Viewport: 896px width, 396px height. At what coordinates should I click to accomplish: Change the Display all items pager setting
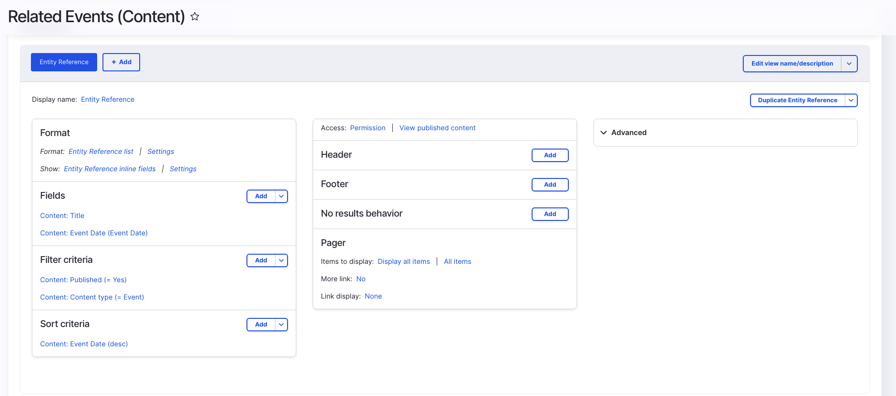[x=404, y=261]
